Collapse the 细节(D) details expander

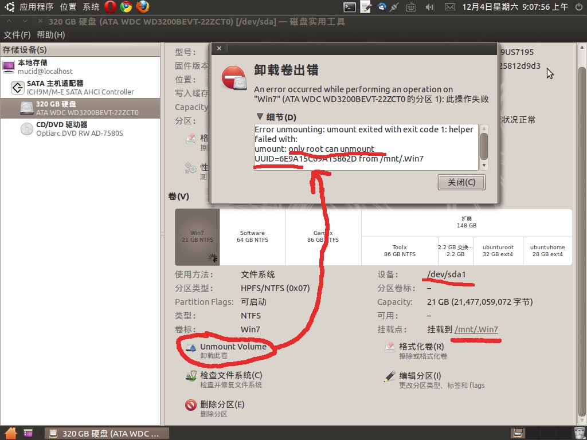click(x=259, y=117)
